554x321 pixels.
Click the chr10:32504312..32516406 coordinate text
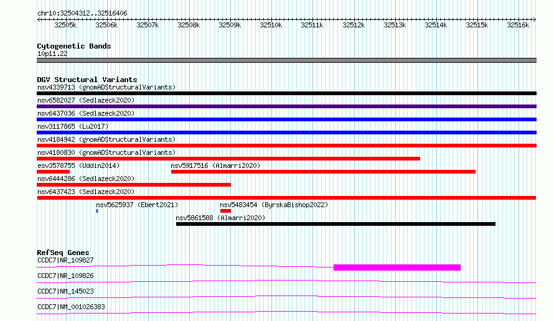click(x=82, y=14)
